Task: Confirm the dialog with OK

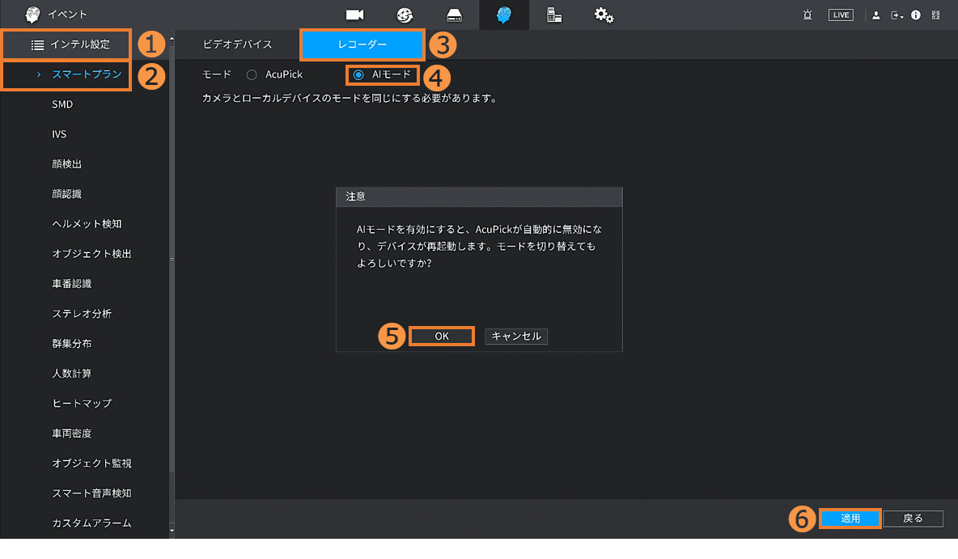Action: click(x=441, y=337)
